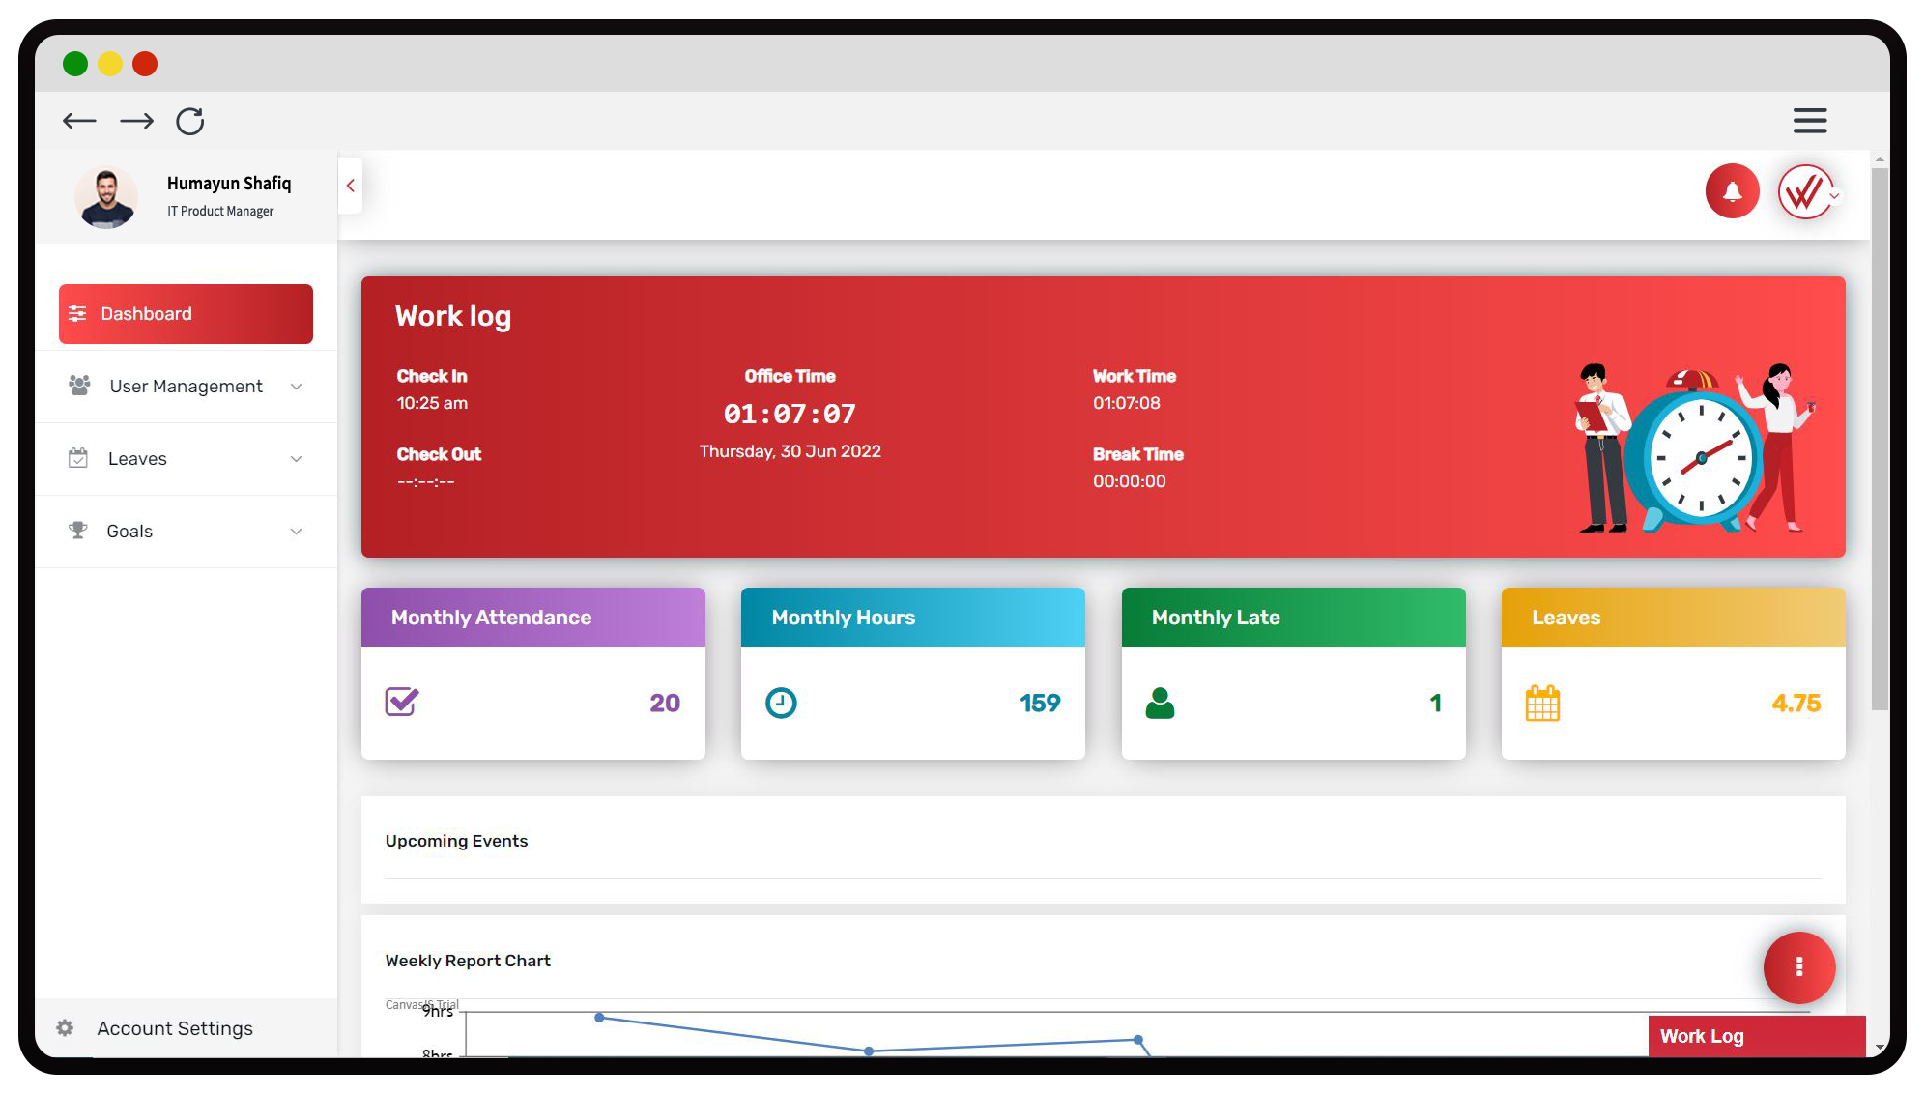Click the floating red action button
Screen dimensions: 1925x1094
coord(1798,966)
